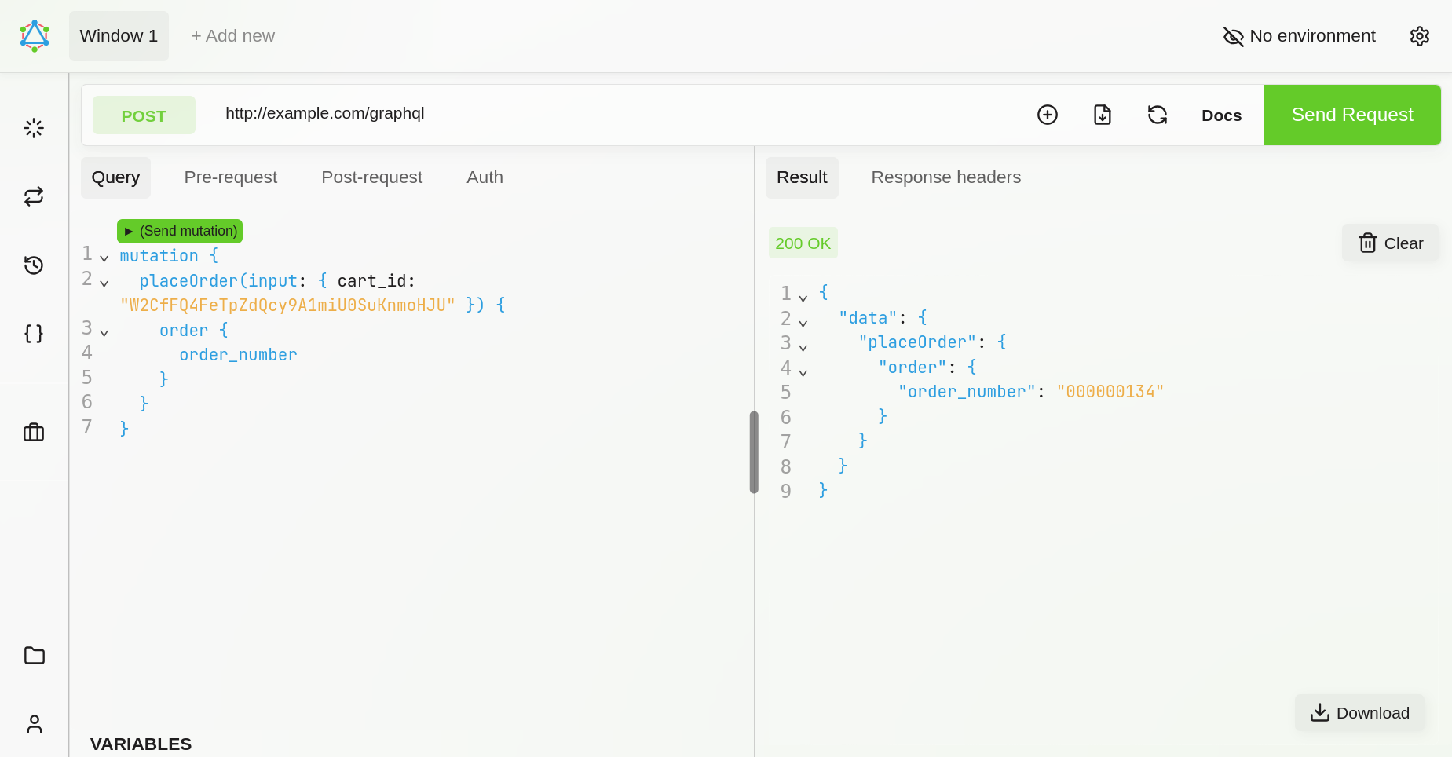Collapse the "data" object in result

pyautogui.click(x=803, y=323)
